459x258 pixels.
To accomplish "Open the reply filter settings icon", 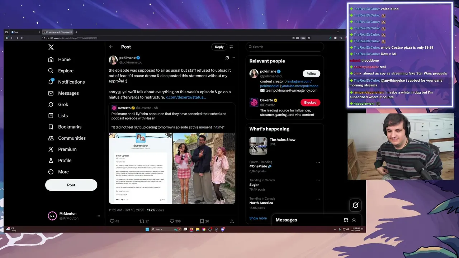I will pyautogui.click(x=231, y=47).
